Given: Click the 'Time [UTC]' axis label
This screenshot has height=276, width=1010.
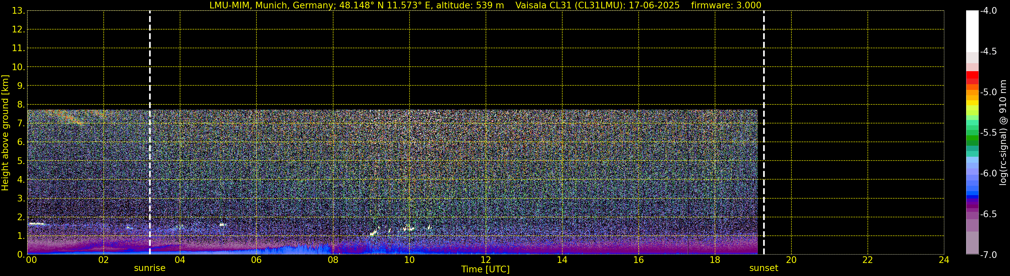Looking at the screenshot, I should (485, 269).
